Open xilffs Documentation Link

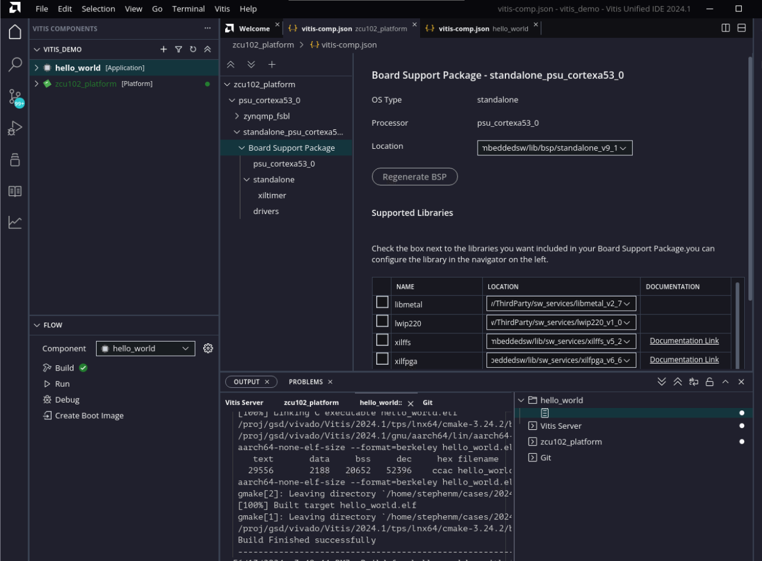[684, 340]
